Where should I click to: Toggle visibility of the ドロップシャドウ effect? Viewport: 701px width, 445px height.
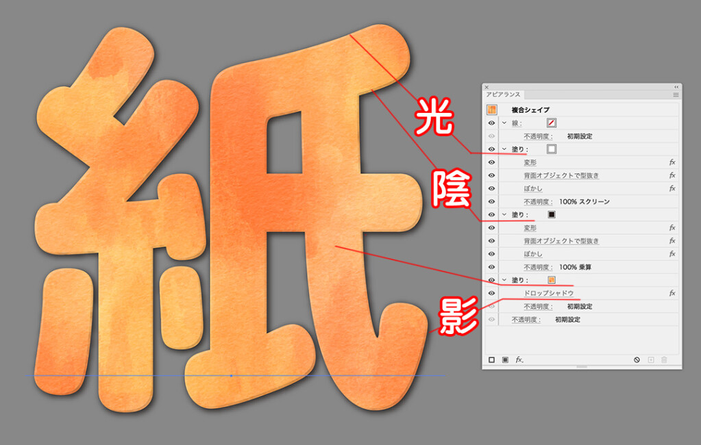(491, 293)
